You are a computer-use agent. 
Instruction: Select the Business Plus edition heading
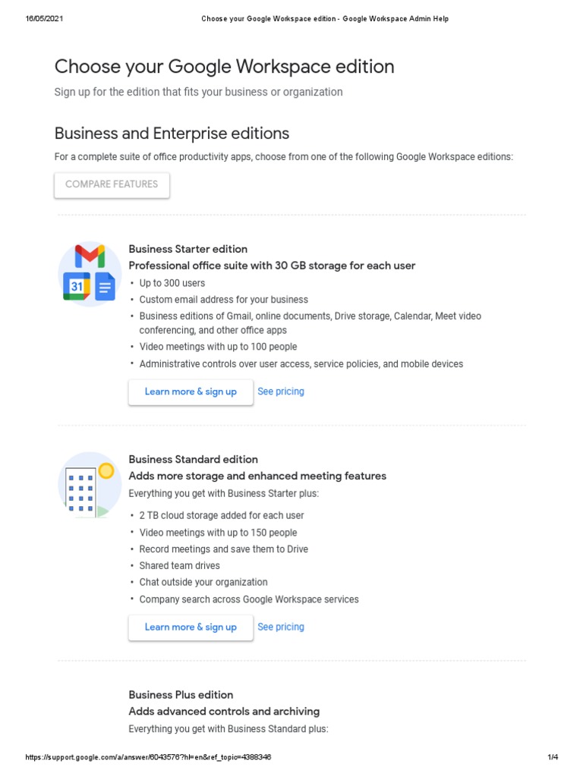point(181,695)
